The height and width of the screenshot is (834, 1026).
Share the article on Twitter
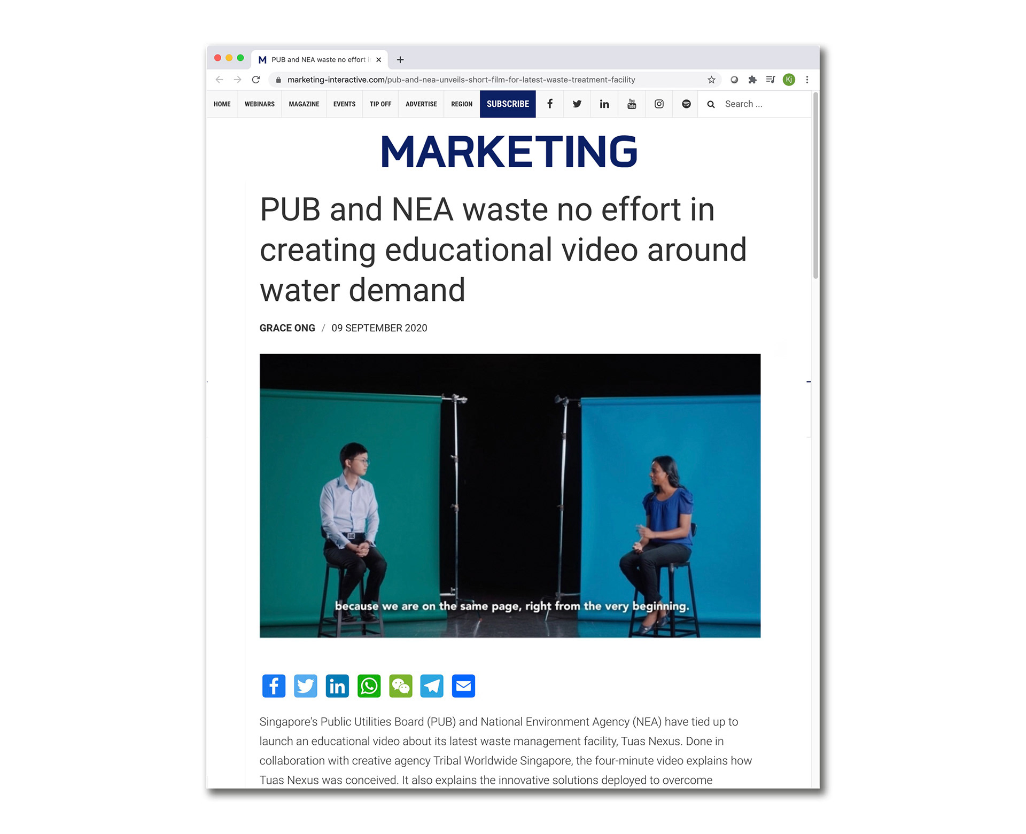tap(306, 686)
